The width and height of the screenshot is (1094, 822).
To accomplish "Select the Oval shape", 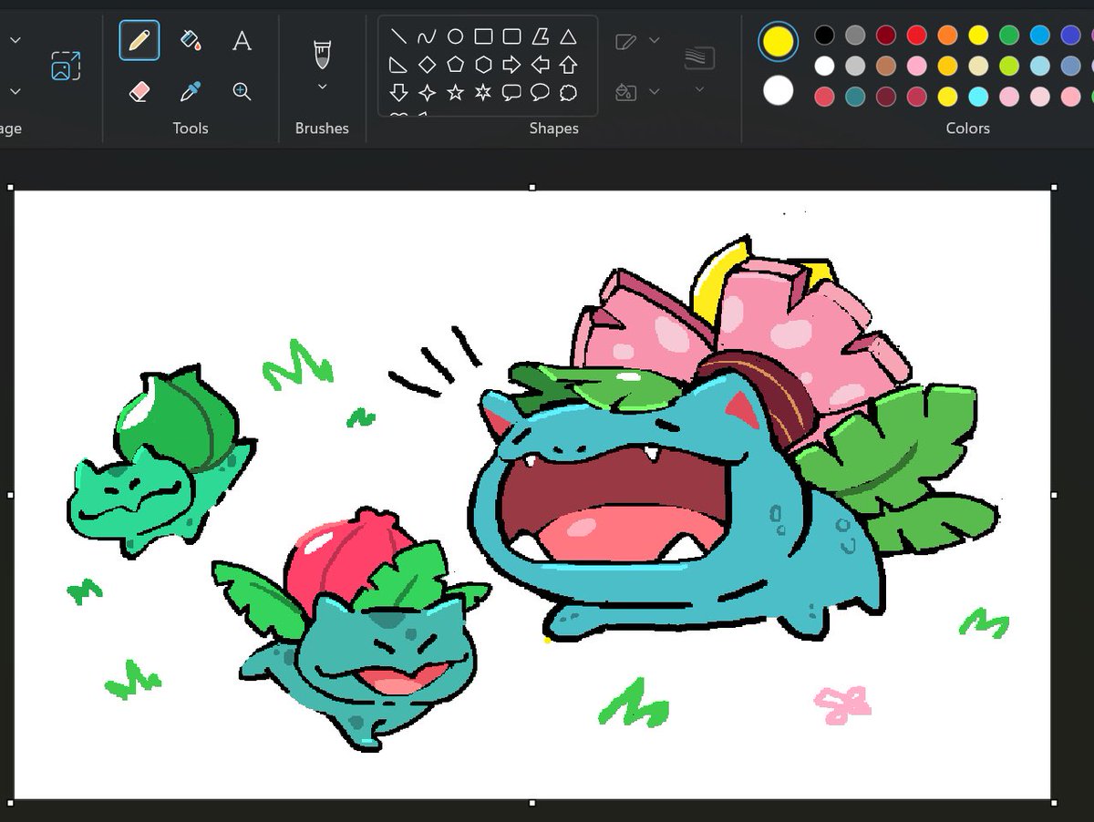I will 455,37.
